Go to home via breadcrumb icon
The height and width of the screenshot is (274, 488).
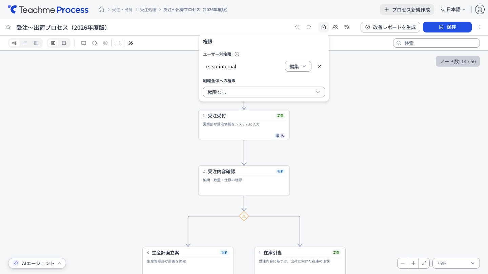click(101, 9)
